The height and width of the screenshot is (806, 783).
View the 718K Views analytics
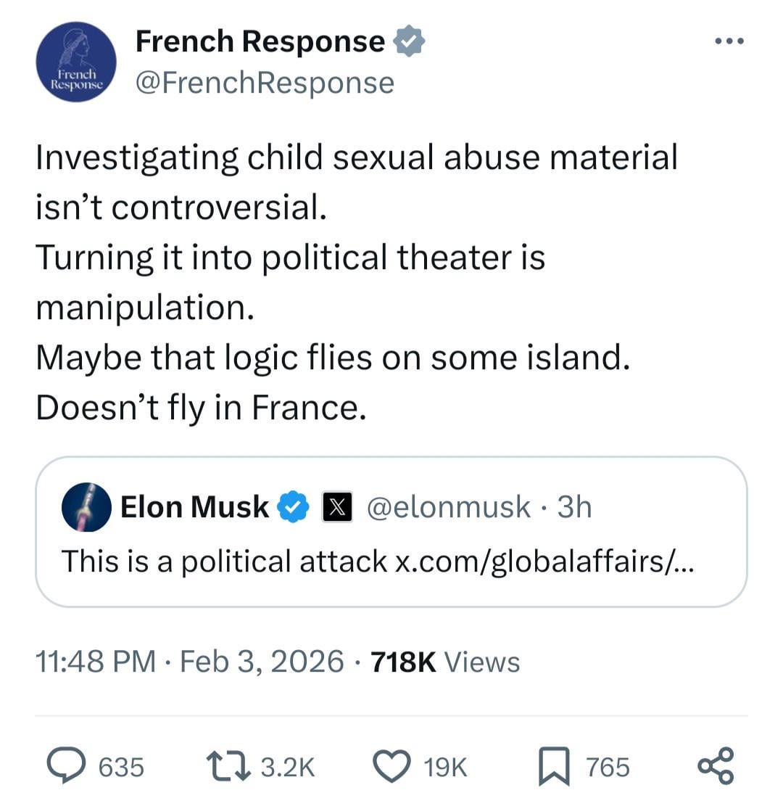pyautogui.click(x=444, y=662)
